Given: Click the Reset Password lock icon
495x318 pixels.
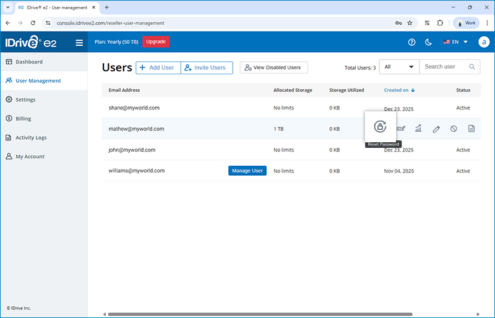Looking at the screenshot, I should pyautogui.click(x=380, y=127).
